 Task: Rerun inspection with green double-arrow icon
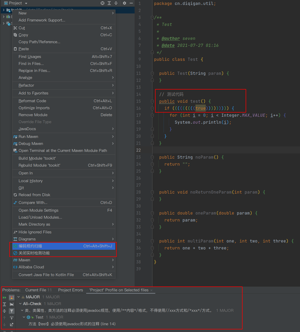coord(4,298)
